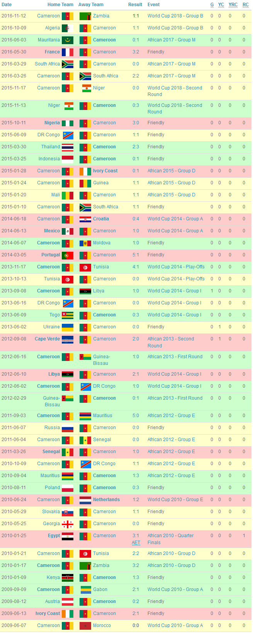
Task: Click the Kenya flag icon
Action: click(68, 578)
